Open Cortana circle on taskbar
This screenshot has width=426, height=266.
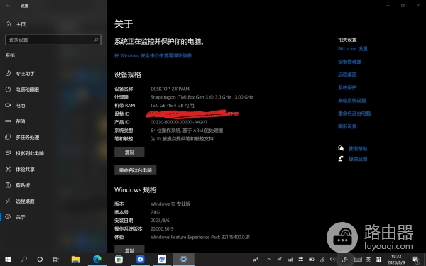click(40, 260)
